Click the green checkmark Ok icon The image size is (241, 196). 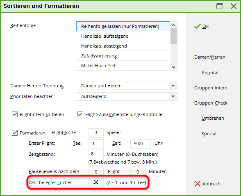point(198,26)
